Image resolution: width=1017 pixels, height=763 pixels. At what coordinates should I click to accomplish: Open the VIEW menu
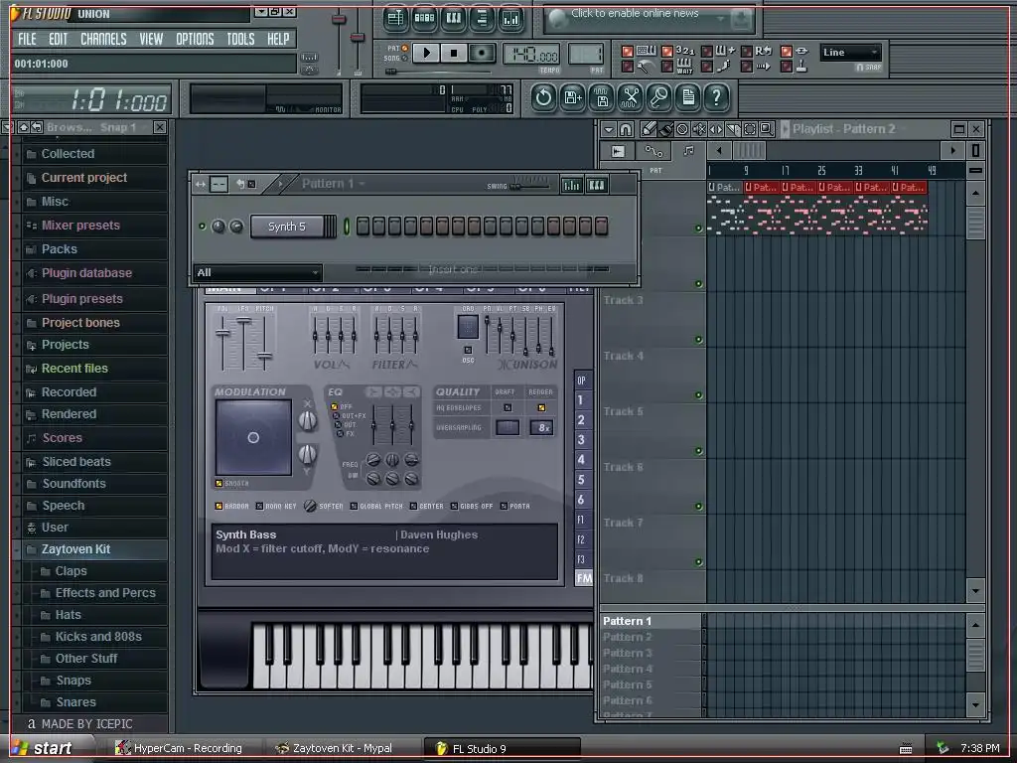coord(151,39)
